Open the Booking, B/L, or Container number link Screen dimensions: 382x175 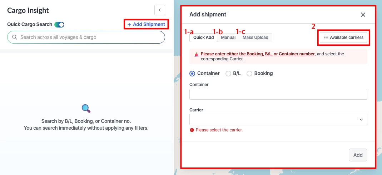tap(258, 54)
